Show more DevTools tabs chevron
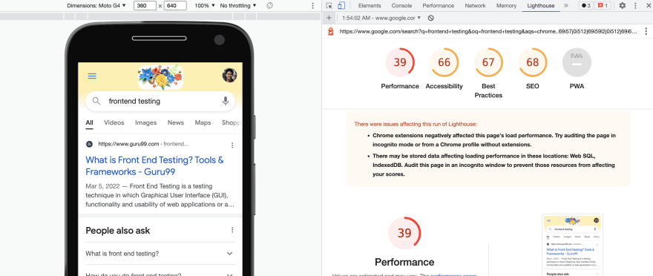Viewport: 653px width, 276px height. [566, 6]
